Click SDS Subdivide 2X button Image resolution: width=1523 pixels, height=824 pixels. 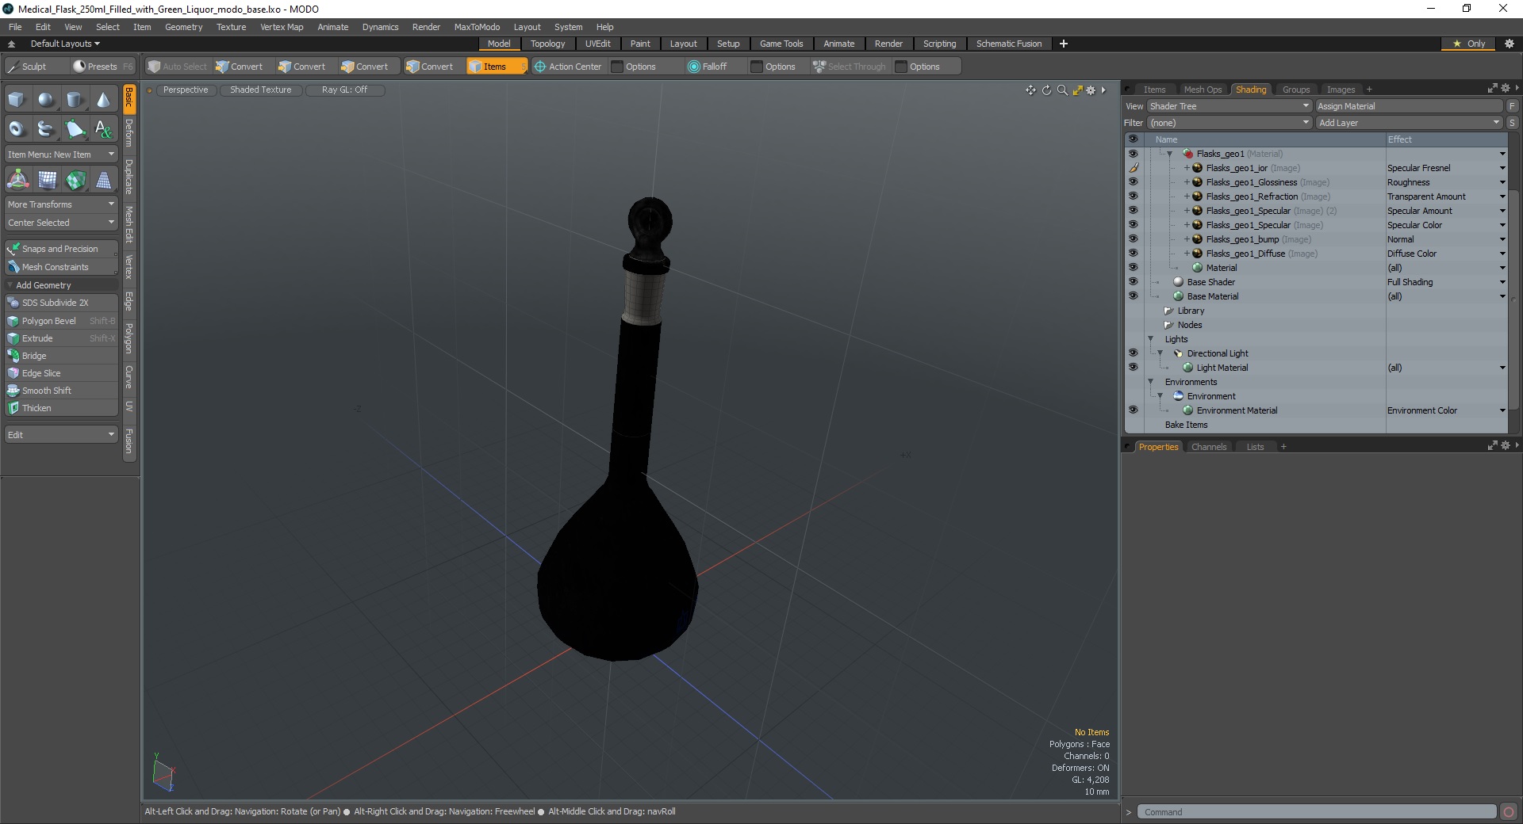pyautogui.click(x=61, y=303)
